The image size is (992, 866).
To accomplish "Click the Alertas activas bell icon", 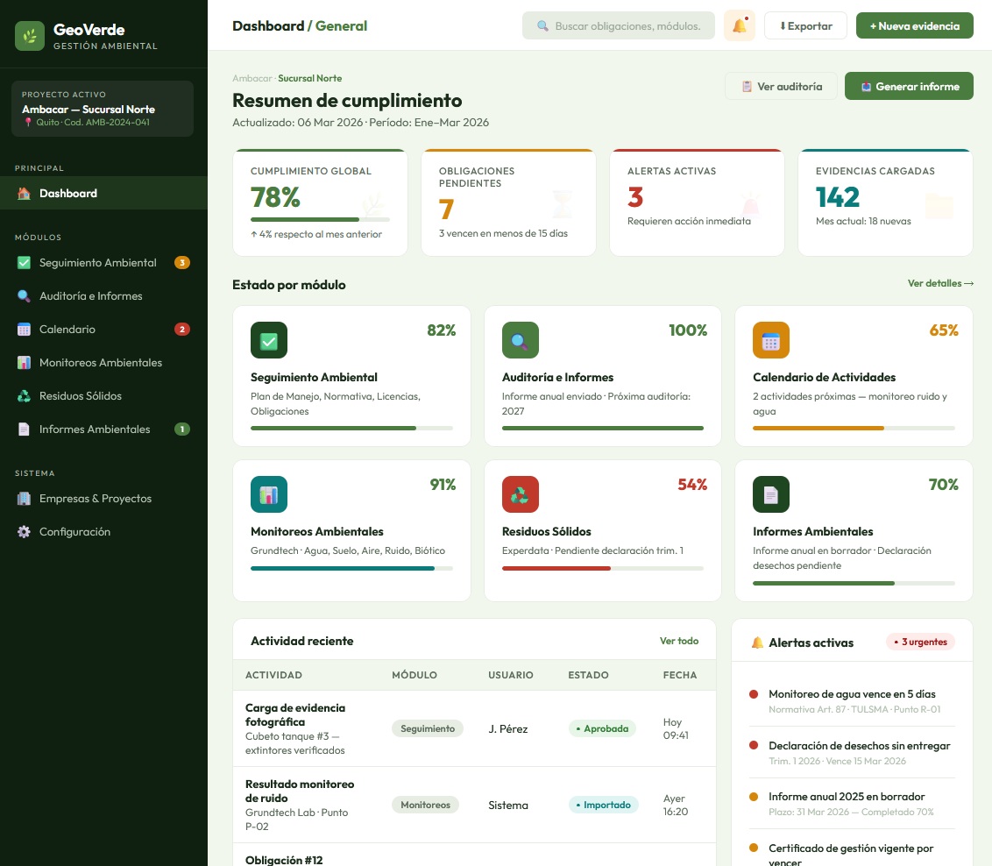I will (757, 642).
